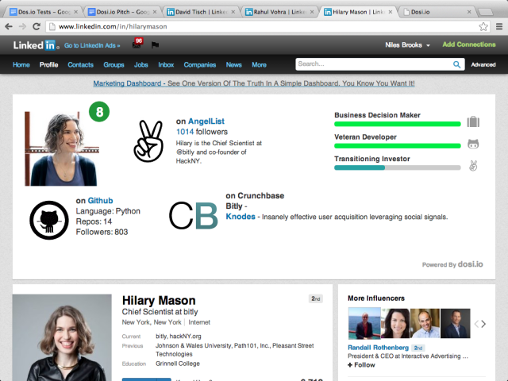Open the More menu item
The image size is (508, 381).
(260, 65)
